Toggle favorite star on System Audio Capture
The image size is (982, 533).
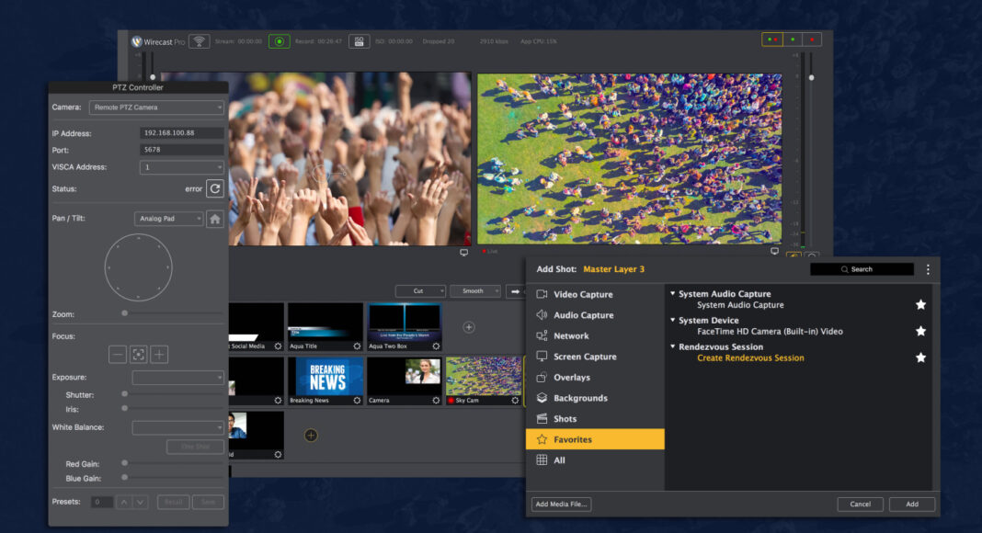coord(920,303)
